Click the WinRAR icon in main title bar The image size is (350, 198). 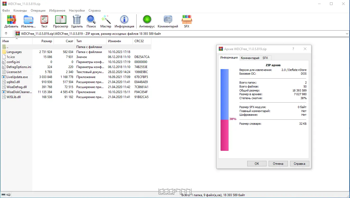click(x=4, y=4)
